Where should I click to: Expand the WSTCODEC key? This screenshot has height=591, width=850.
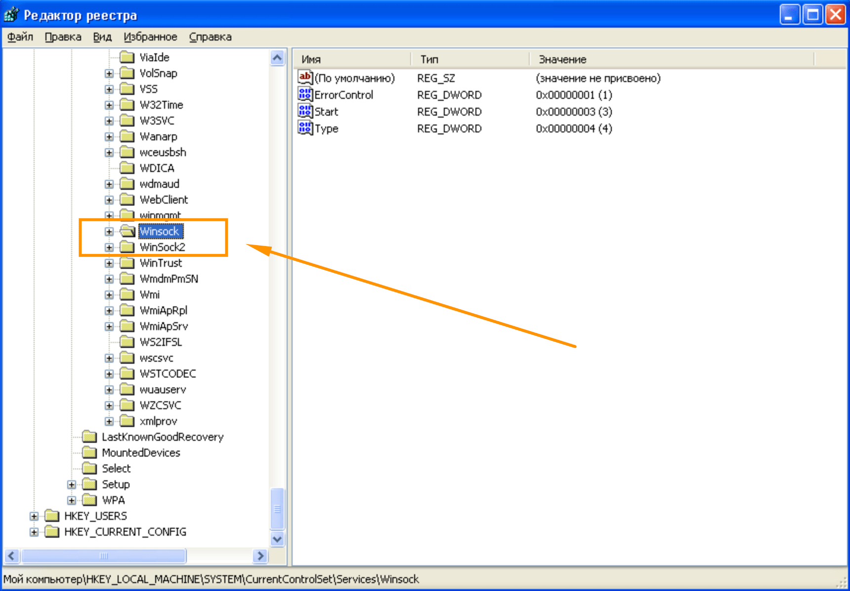point(109,374)
